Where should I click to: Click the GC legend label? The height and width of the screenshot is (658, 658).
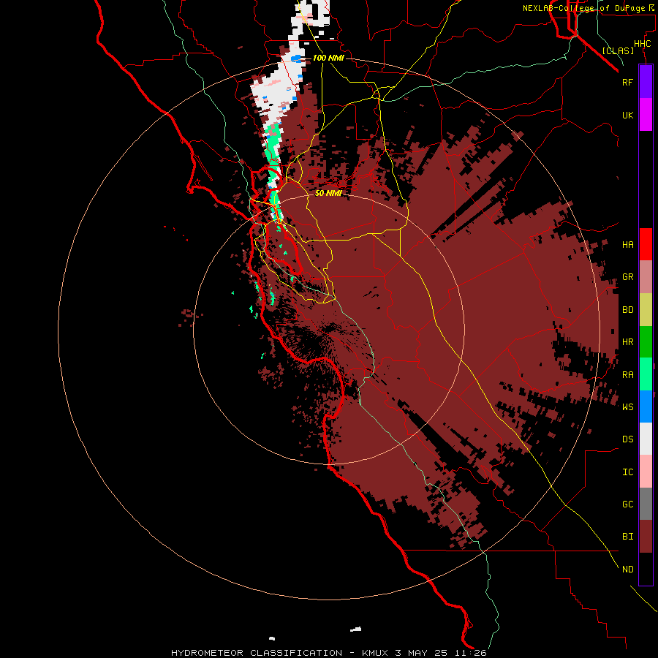[x=627, y=504]
